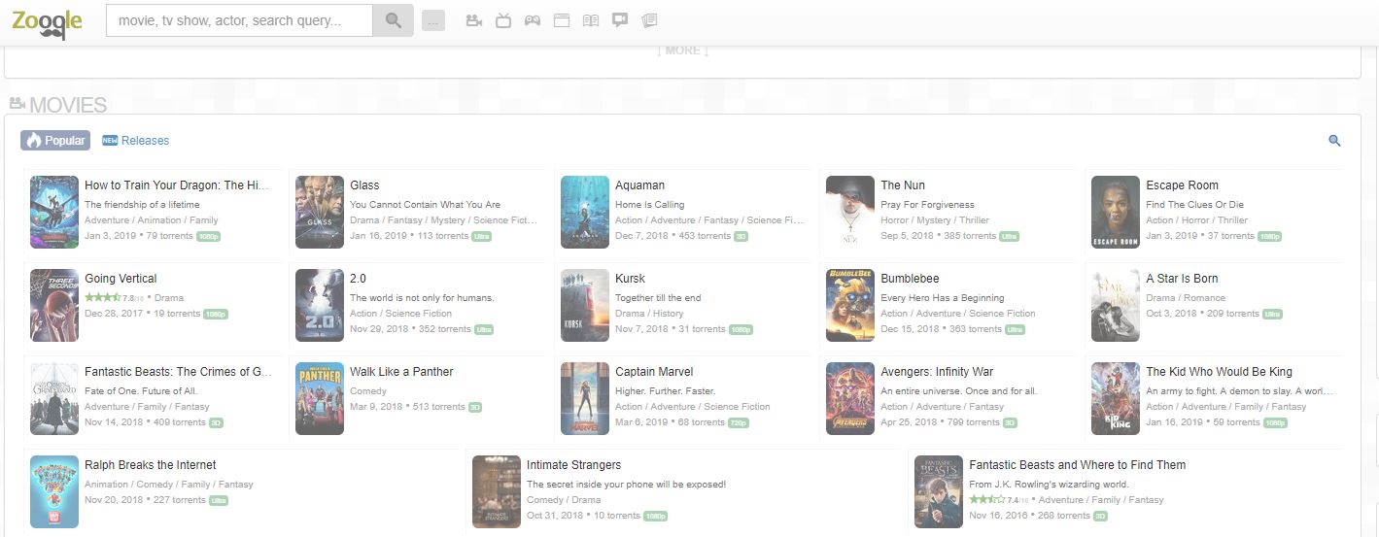Switch to the Releases tab

tap(136, 141)
